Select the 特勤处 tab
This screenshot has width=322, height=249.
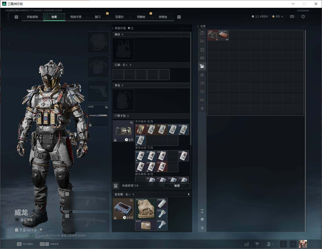(x=141, y=17)
